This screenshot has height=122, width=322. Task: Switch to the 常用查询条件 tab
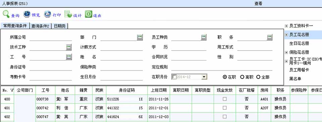point(15,26)
